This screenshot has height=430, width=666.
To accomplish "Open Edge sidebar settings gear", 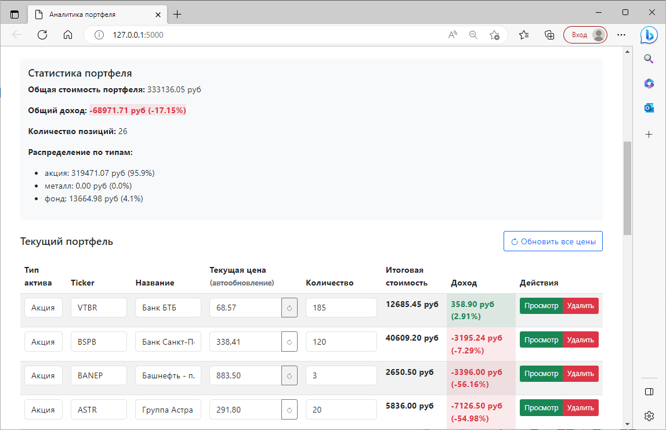I will [x=649, y=415].
